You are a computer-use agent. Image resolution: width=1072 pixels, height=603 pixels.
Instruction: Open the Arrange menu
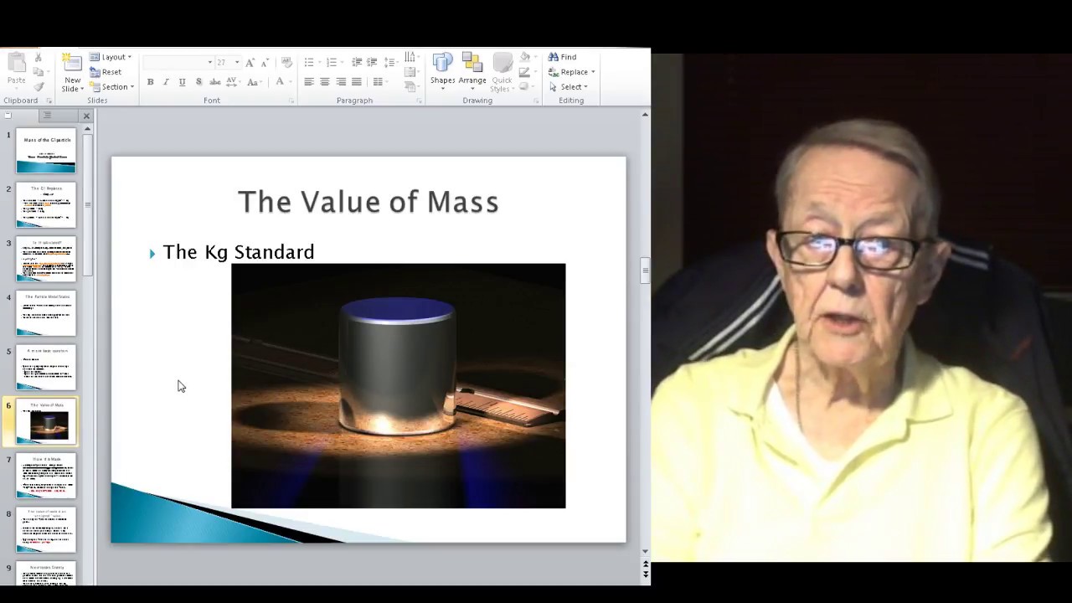pos(472,72)
